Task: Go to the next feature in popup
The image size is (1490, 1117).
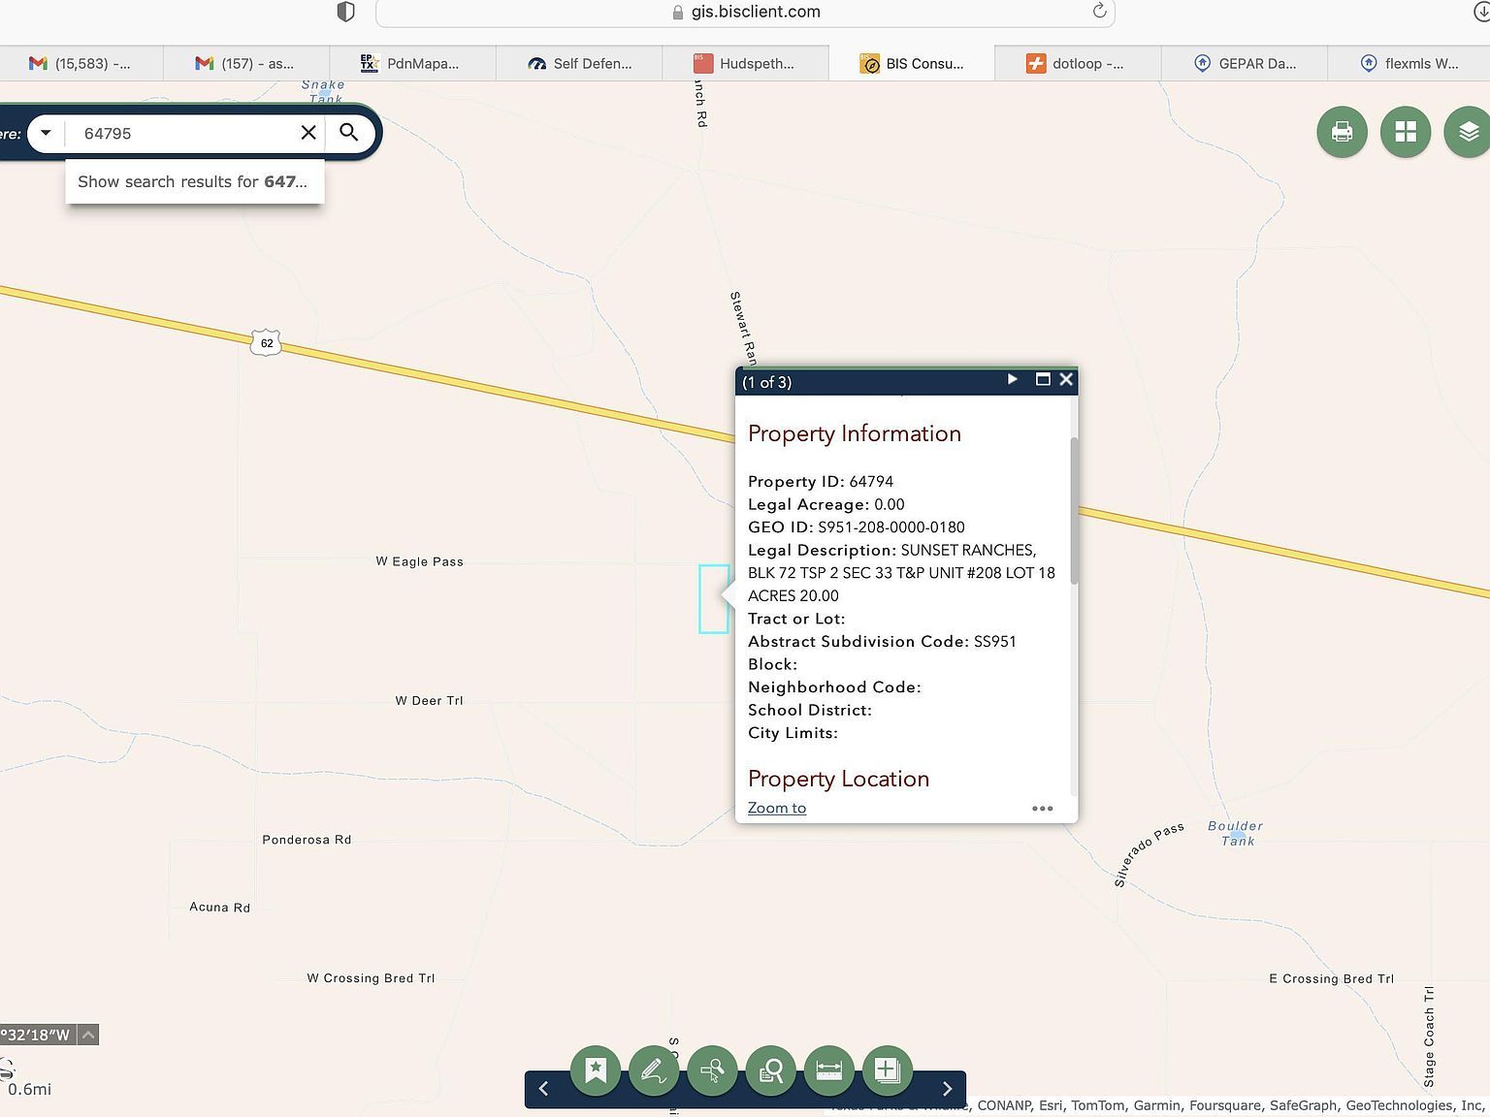Action: tap(1012, 380)
